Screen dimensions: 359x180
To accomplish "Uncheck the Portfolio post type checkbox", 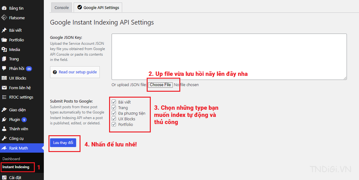I will (x=114, y=124).
